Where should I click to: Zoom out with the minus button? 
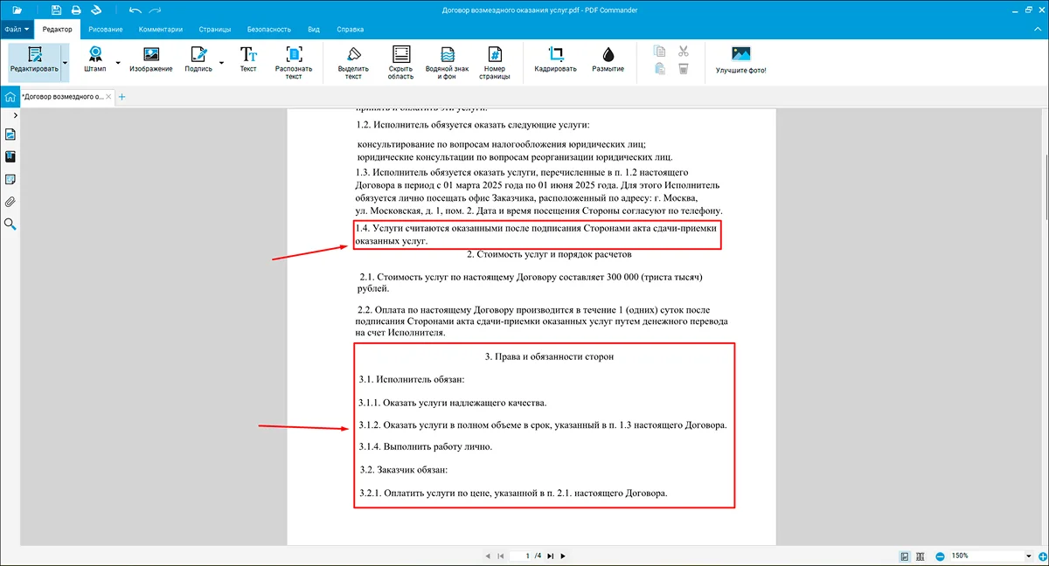click(x=940, y=556)
